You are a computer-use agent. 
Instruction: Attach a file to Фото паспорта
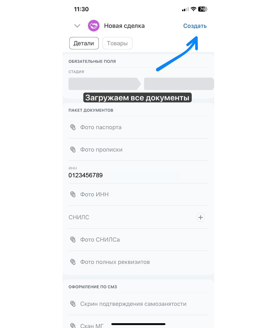click(73, 127)
